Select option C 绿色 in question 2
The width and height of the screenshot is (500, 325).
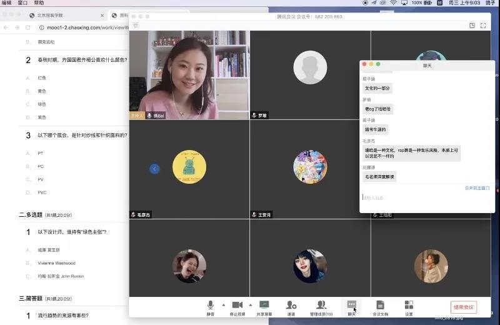pyautogui.click(x=42, y=104)
